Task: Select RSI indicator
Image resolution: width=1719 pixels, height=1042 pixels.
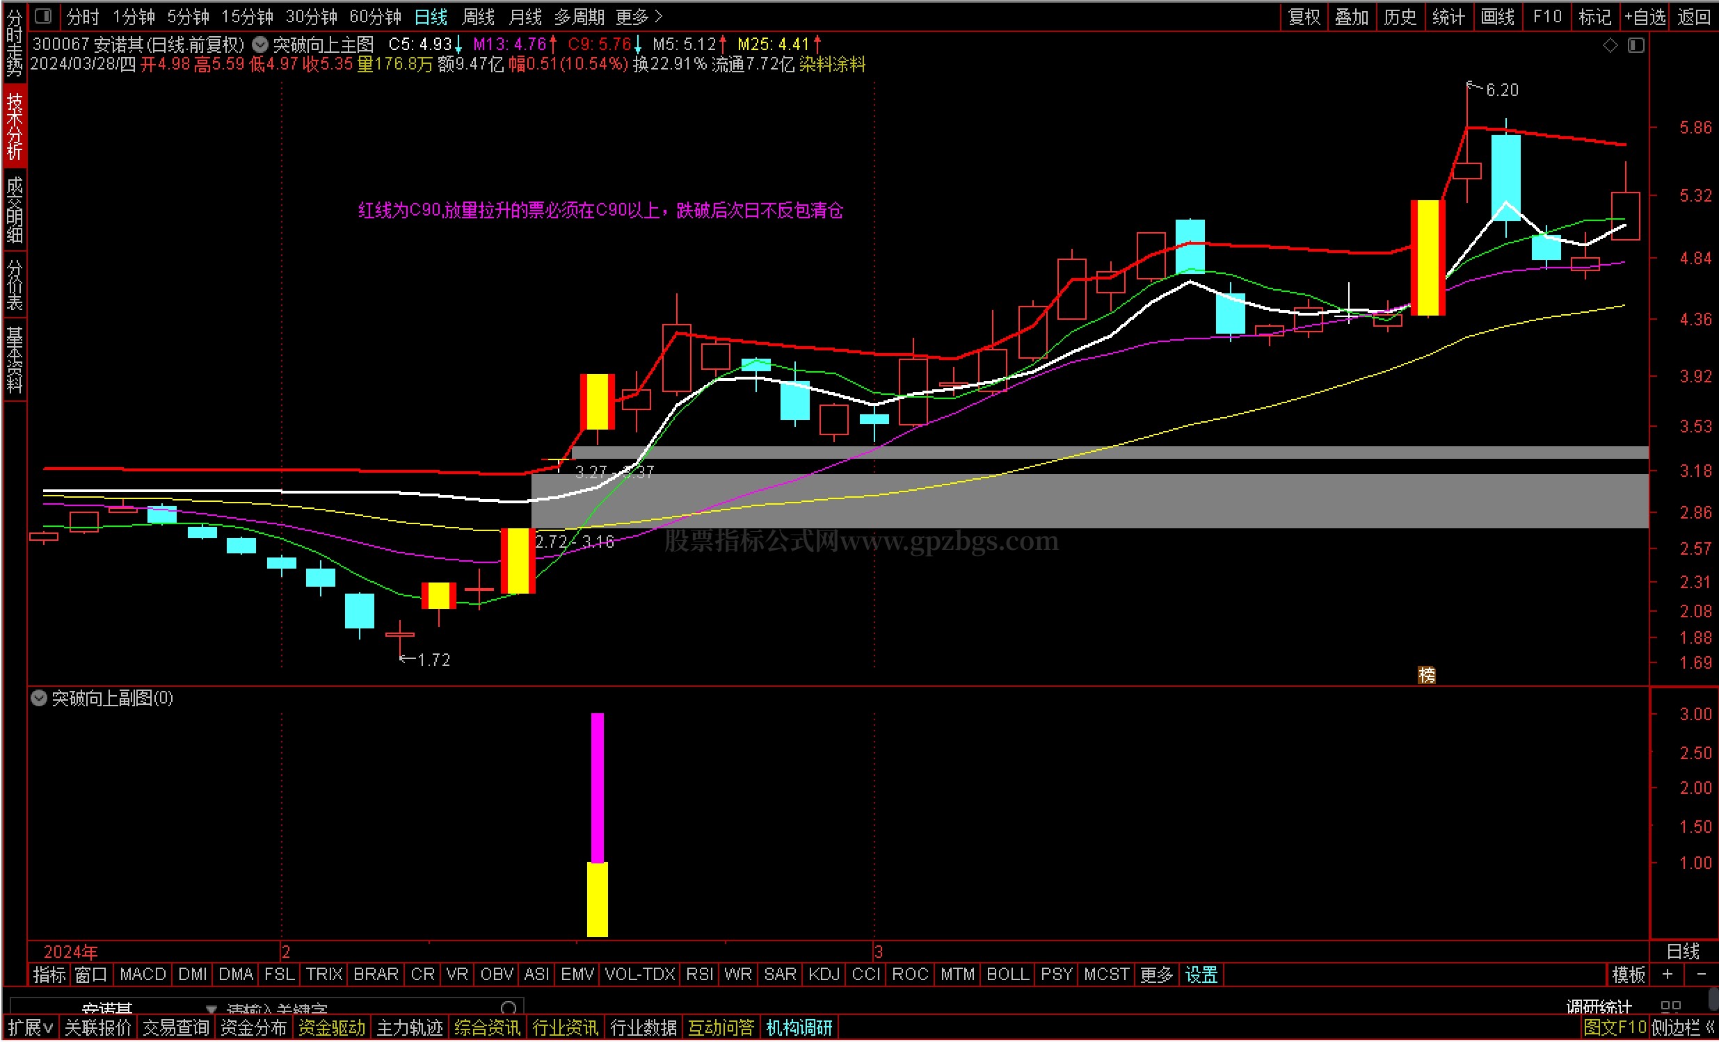Action: (699, 975)
